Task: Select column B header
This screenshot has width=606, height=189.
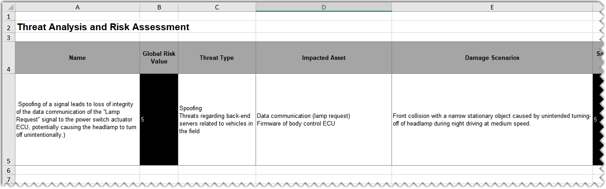Action: click(159, 7)
